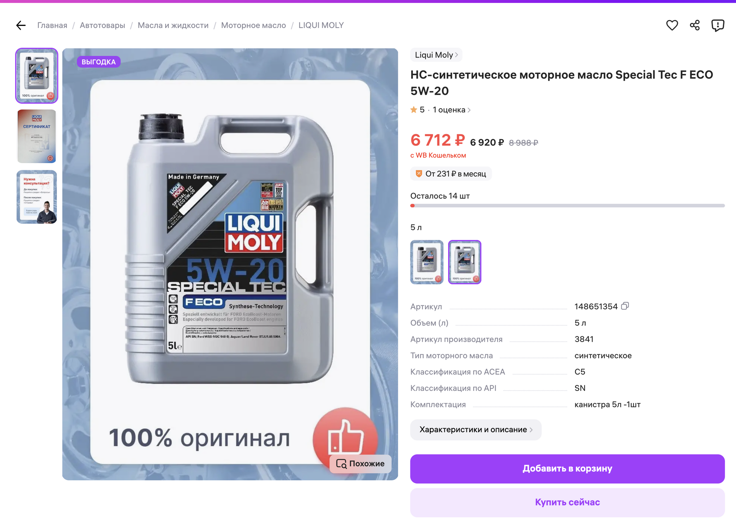Click the remaining stock progress bar

point(567,206)
